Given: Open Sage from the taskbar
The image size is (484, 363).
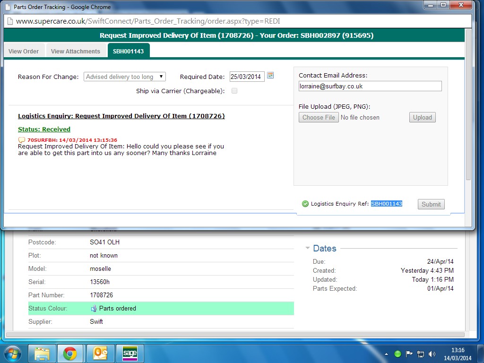Looking at the screenshot, I should [130, 354].
